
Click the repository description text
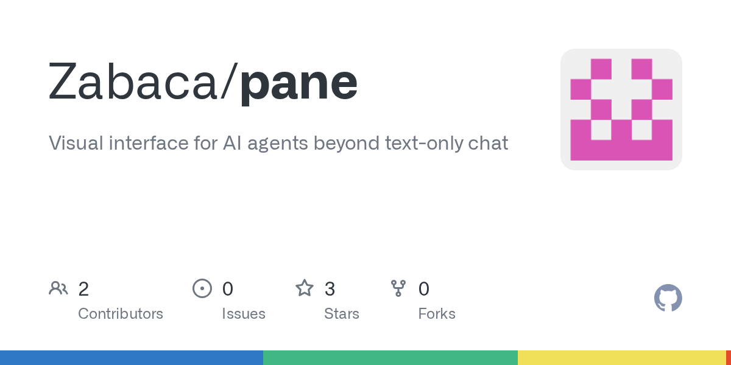tap(278, 143)
